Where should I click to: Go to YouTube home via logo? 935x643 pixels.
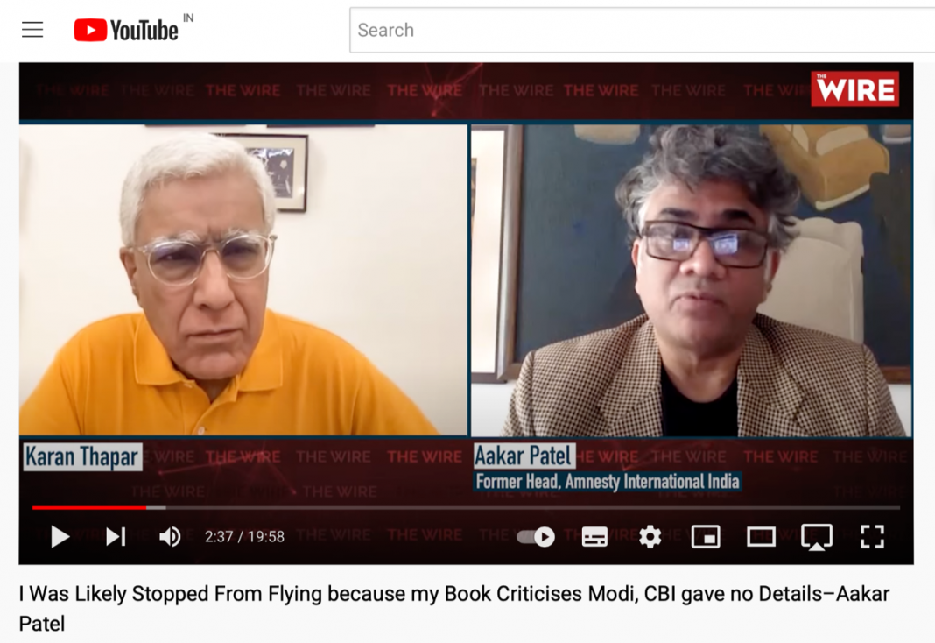126,31
